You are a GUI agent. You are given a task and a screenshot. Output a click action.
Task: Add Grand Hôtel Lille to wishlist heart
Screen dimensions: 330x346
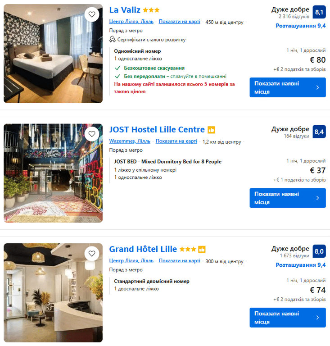coord(92,254)
